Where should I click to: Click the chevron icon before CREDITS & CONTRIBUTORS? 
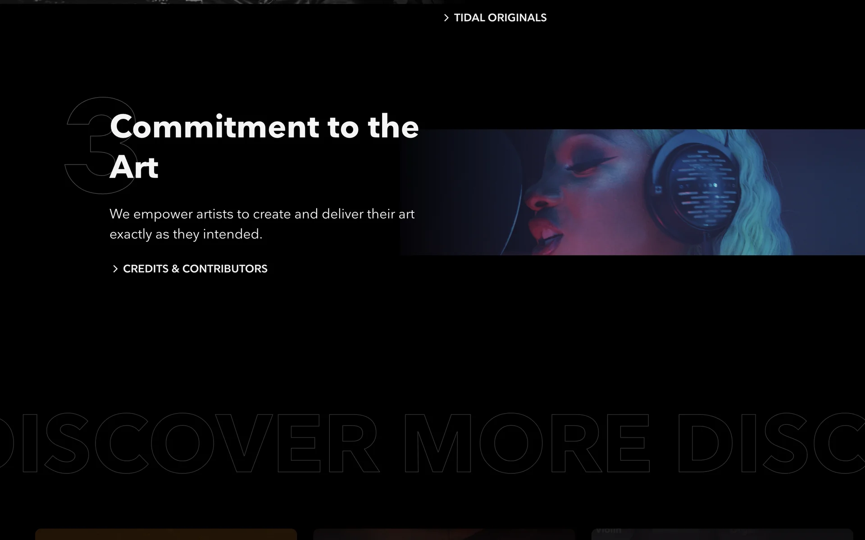115,269
